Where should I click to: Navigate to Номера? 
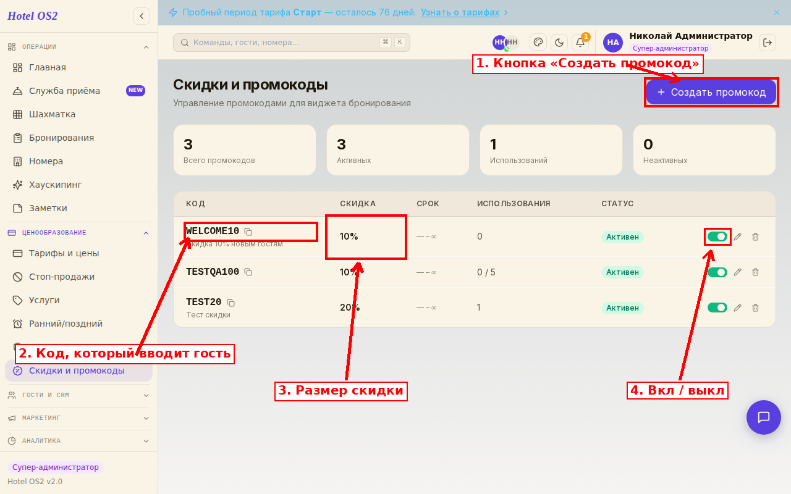coord(78,161)
